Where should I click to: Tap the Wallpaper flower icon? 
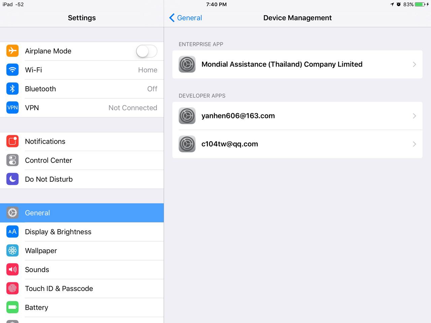[x=12, y=250]
